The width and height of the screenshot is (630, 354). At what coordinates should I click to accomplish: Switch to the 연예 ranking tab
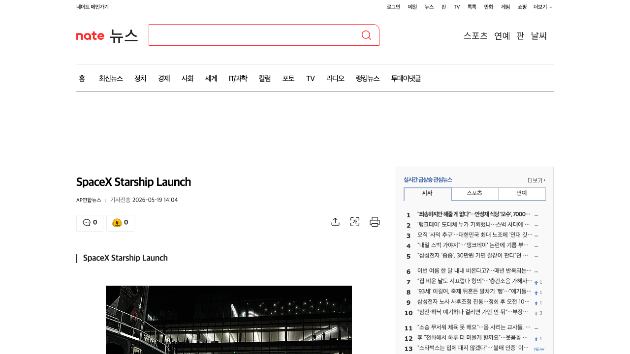[522, 194]
